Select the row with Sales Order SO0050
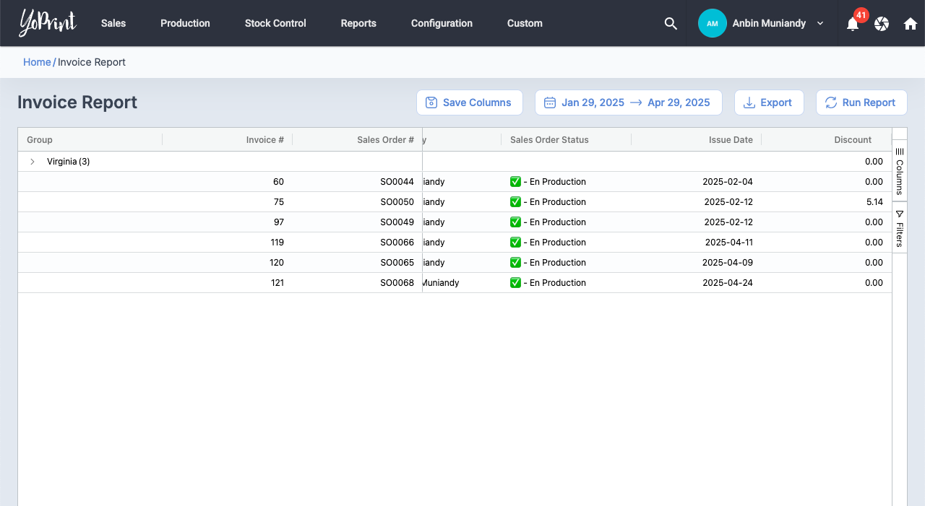The image size is (925, 506). coord(397,202)
